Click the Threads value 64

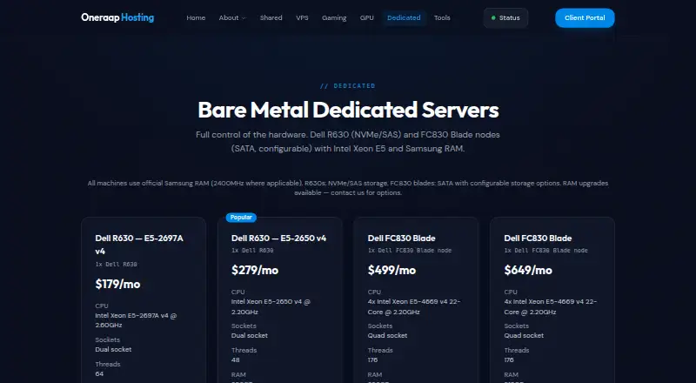(x=99, y=373)
